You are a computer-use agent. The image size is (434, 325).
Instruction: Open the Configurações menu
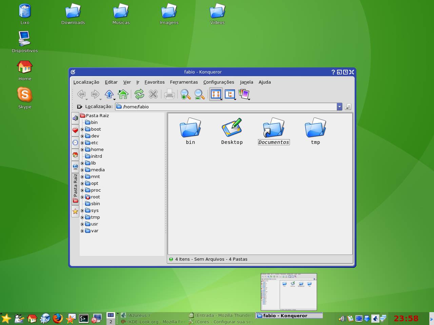click(219, 82)
